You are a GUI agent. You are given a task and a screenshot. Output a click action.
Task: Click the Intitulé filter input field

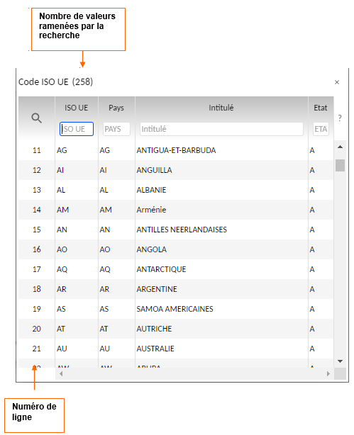(x=221, y=129)
